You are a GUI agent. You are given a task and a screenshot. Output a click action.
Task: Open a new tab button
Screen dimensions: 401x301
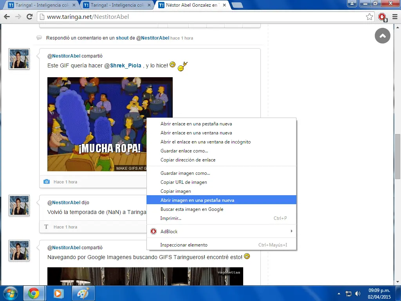pyautogui.click(x=237, y=5)
